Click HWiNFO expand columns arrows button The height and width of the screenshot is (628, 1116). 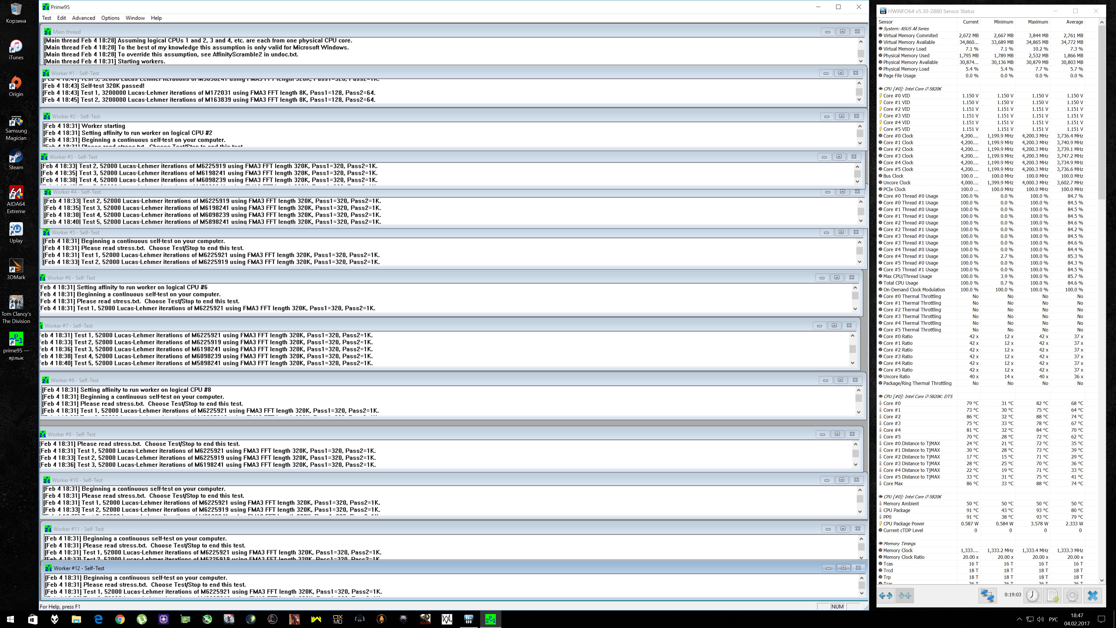pyautogui.click(x=886, y=595)
